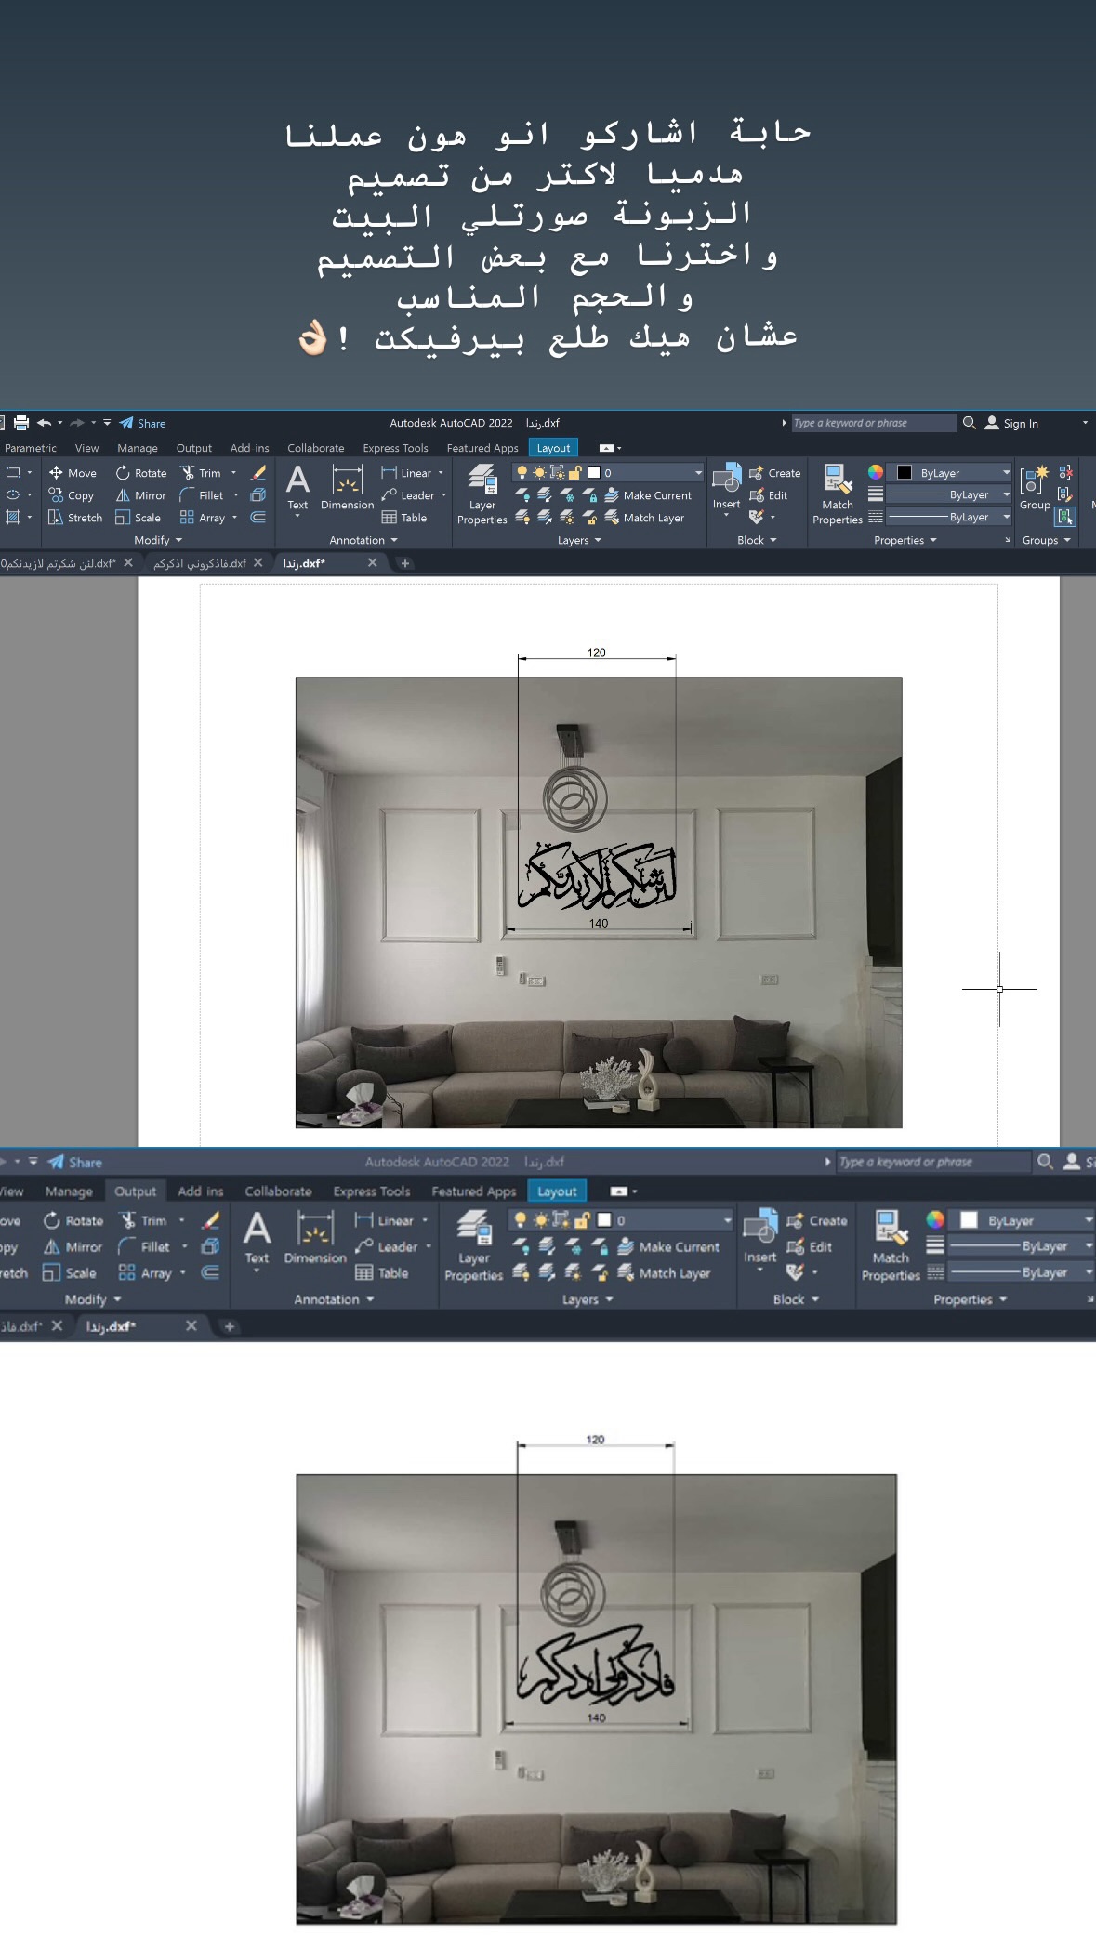Screen dimensions: 1096x1948
Task: Choose the Copy tool in upper ribbon
Action: click(72, 495)
